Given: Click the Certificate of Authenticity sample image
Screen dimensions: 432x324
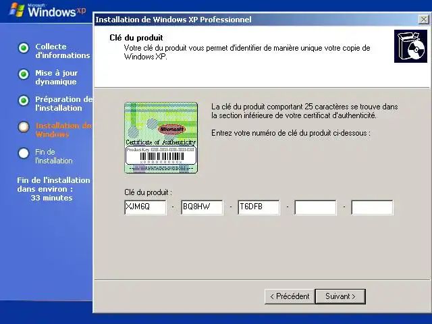Looking at the screenshot, I should point(161,138).
